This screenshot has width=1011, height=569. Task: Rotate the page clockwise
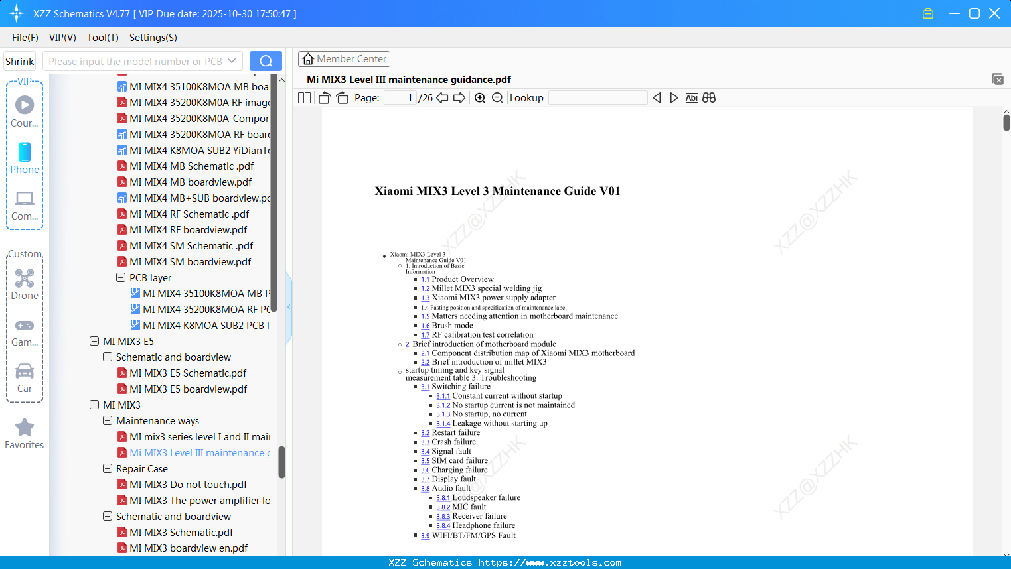point(343,98)
